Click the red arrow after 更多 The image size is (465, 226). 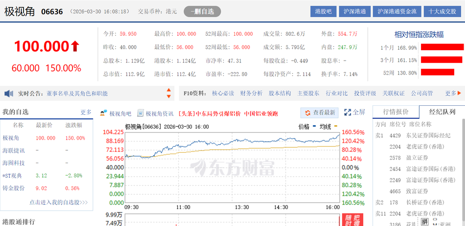pyautogui.click(x=460, y=93)
